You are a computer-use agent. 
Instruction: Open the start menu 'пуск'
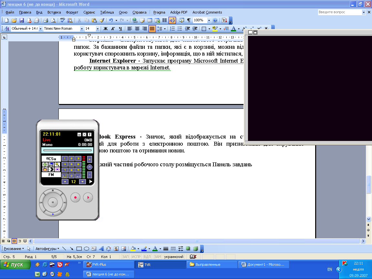(x=15, y=264)
